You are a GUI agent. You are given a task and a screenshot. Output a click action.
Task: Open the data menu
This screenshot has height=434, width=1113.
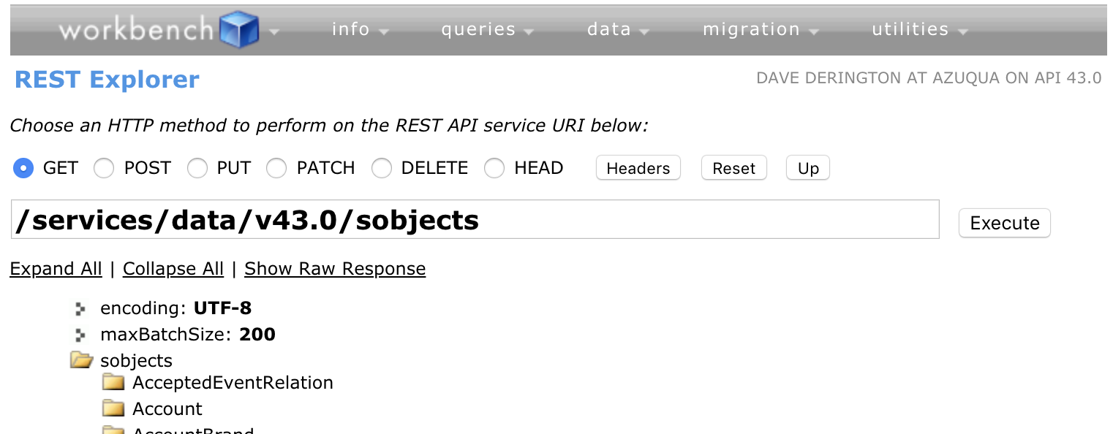pyautogui.click(x=618, y=30)
